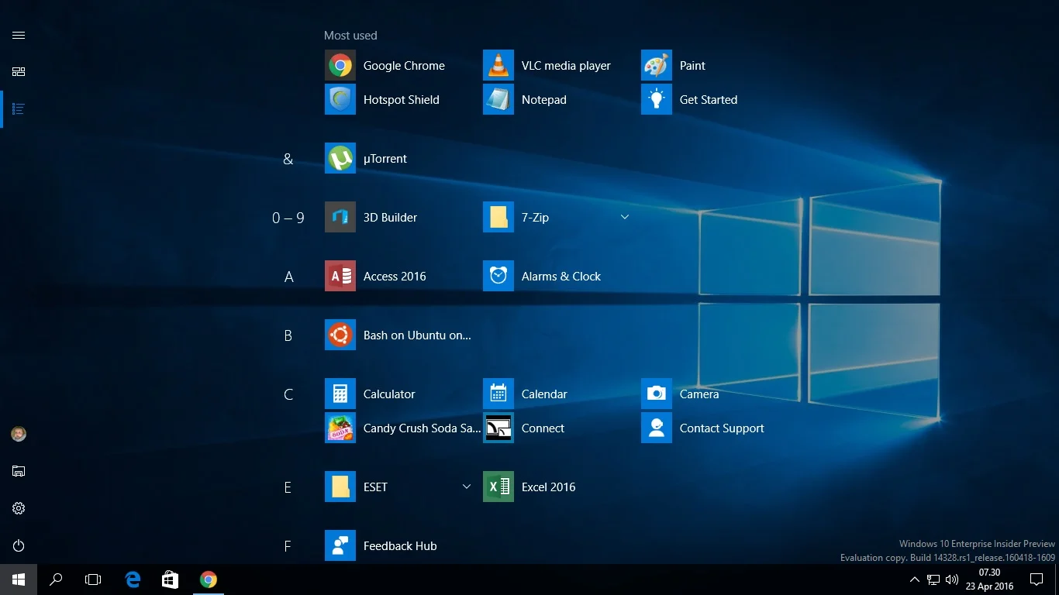Image resolution: width=1059 pixels, height=595 pixels.
Task: Open Store from the taskbar
Action: (170, 580)
